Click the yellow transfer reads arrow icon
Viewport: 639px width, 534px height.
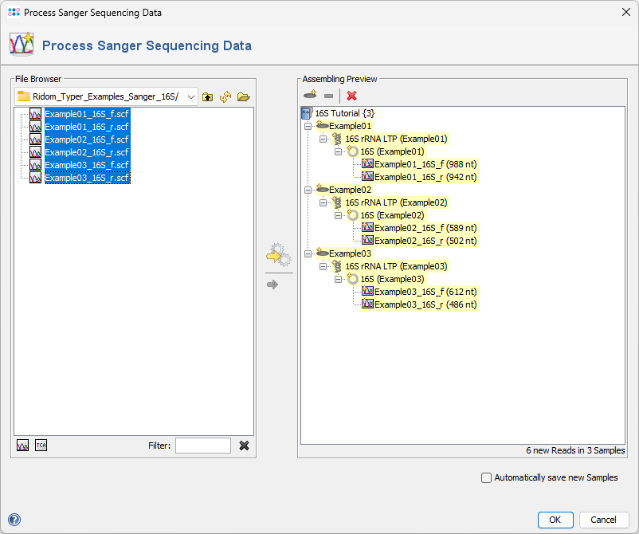click(x=279, y=254)
